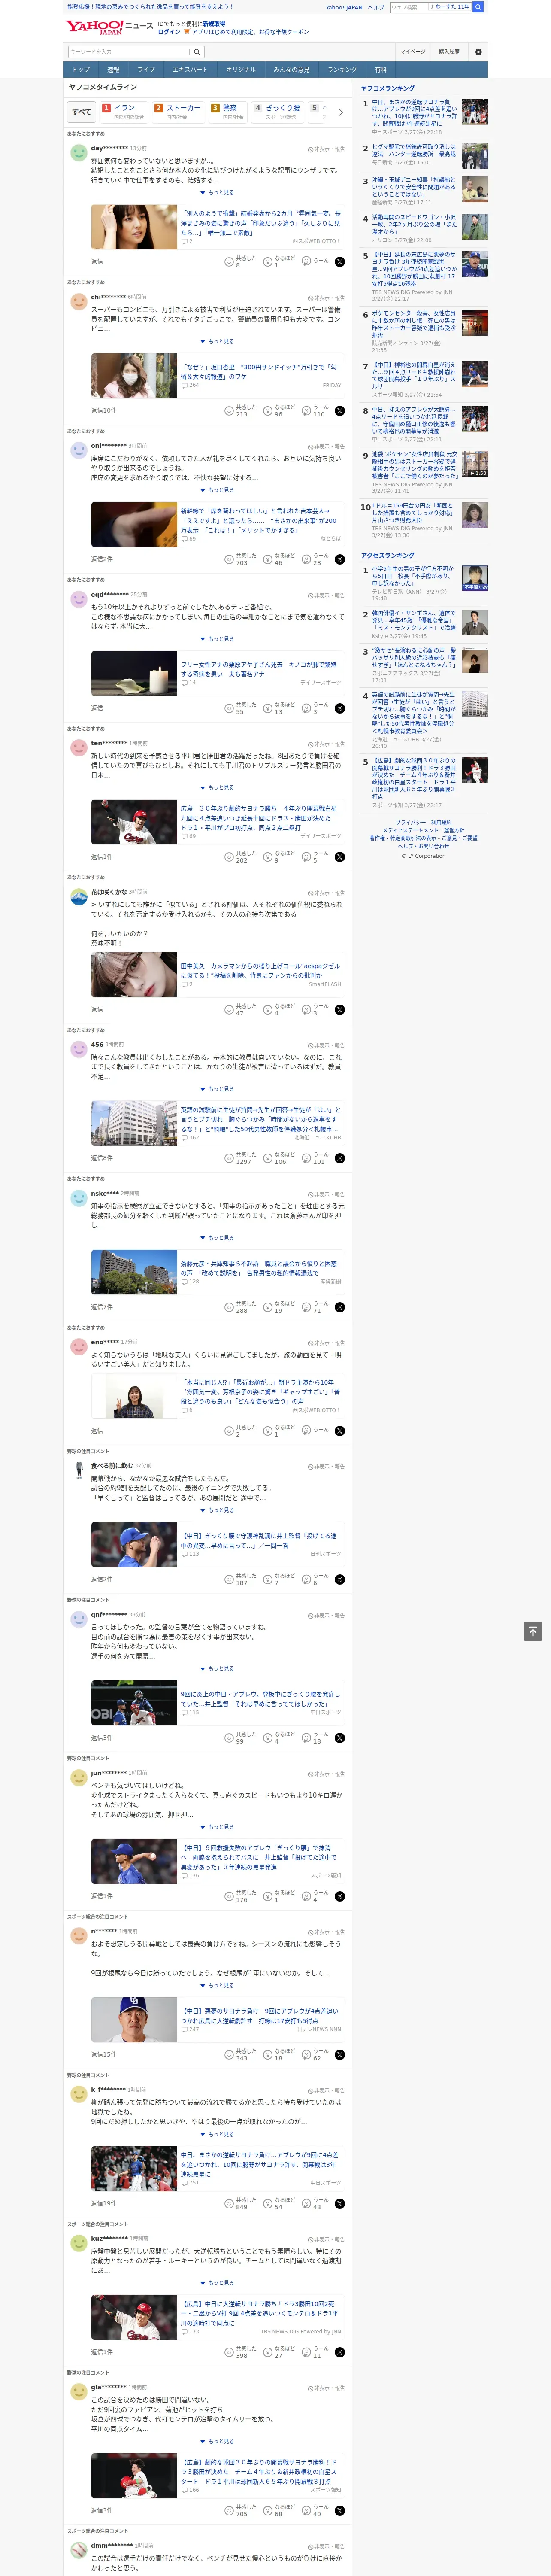This screenshot has height=2576, width=551.
Task: Open the みんなの意見 navigation tab
Action: (x=291, y=70)
